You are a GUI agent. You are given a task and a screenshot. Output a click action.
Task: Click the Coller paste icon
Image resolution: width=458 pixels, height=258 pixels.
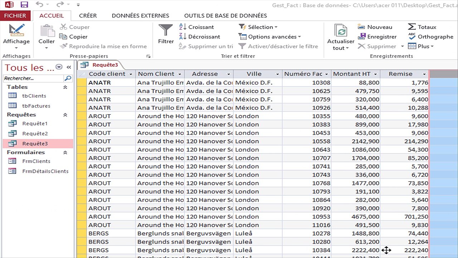(47, 30)
